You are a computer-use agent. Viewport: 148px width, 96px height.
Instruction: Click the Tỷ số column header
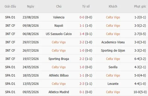tap(86, 6)
